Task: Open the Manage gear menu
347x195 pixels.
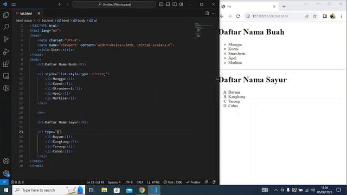Action: [6, 173]
